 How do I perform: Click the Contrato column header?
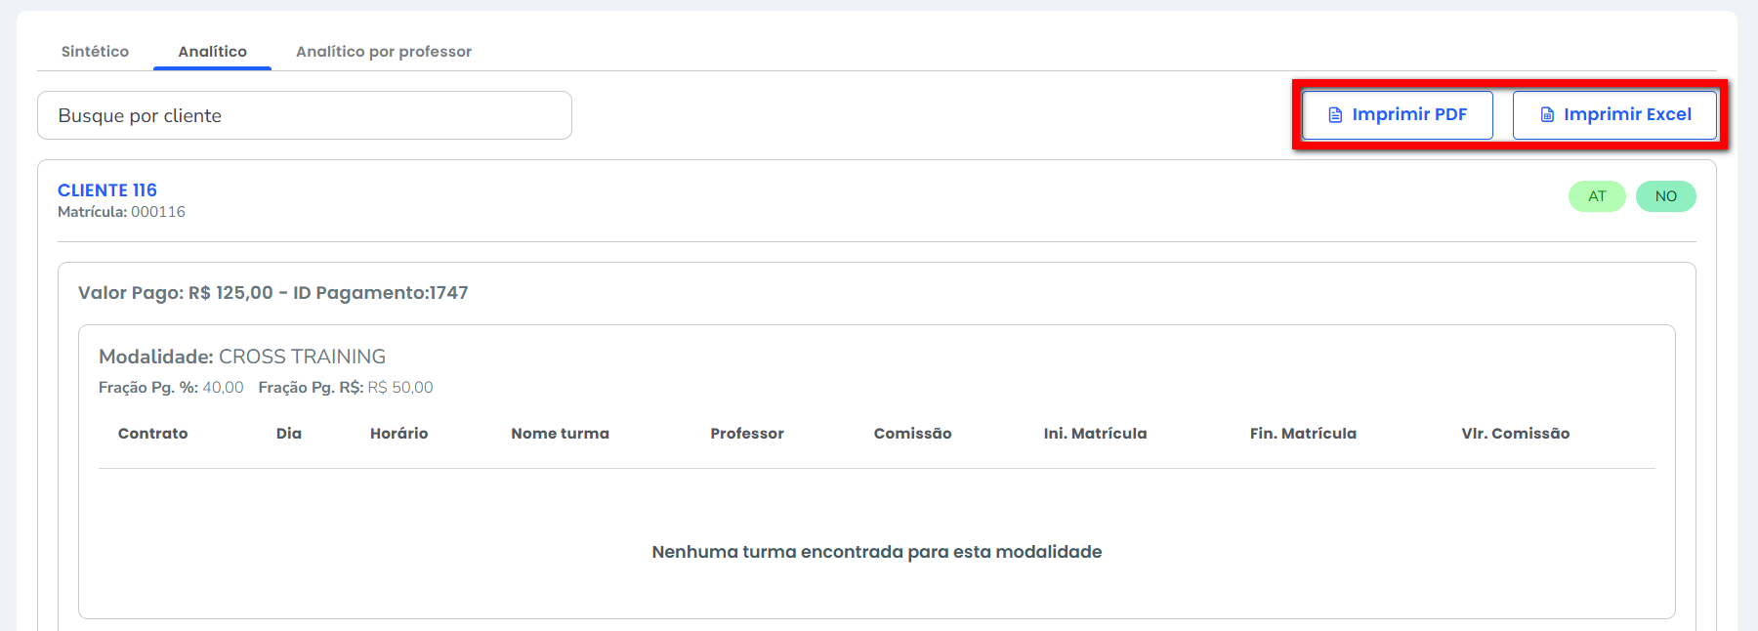pos(152,434)
